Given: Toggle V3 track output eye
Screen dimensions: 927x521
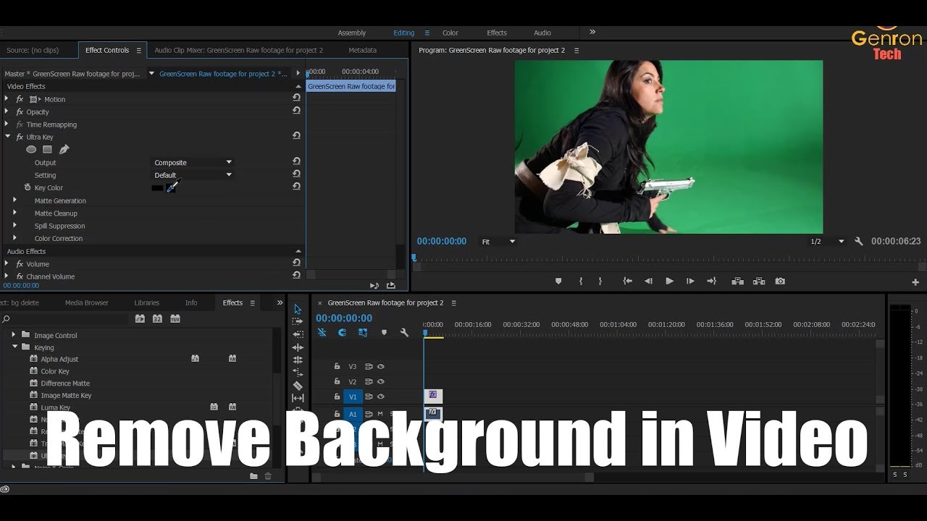Looking at the screenshot, I should (381, 366).
